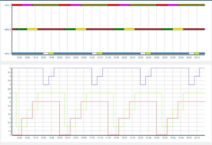Select first red segment in stato 3 row
This screenshot has width=212, height=145.
pyautogui.click(x=17, y=5)
